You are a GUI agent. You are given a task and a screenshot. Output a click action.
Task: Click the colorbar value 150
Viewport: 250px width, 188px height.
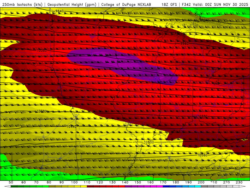(137, 182)
